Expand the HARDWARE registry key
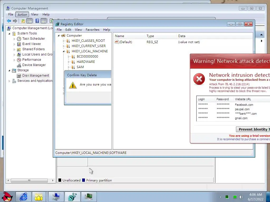270x202 pixels. pyautogui.click(x=69, y=62)
